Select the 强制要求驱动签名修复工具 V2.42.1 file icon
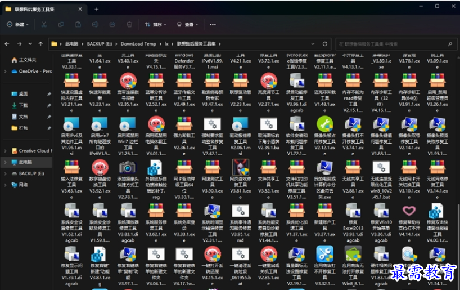This screenshot has height=290, width=460. [212, 124]
